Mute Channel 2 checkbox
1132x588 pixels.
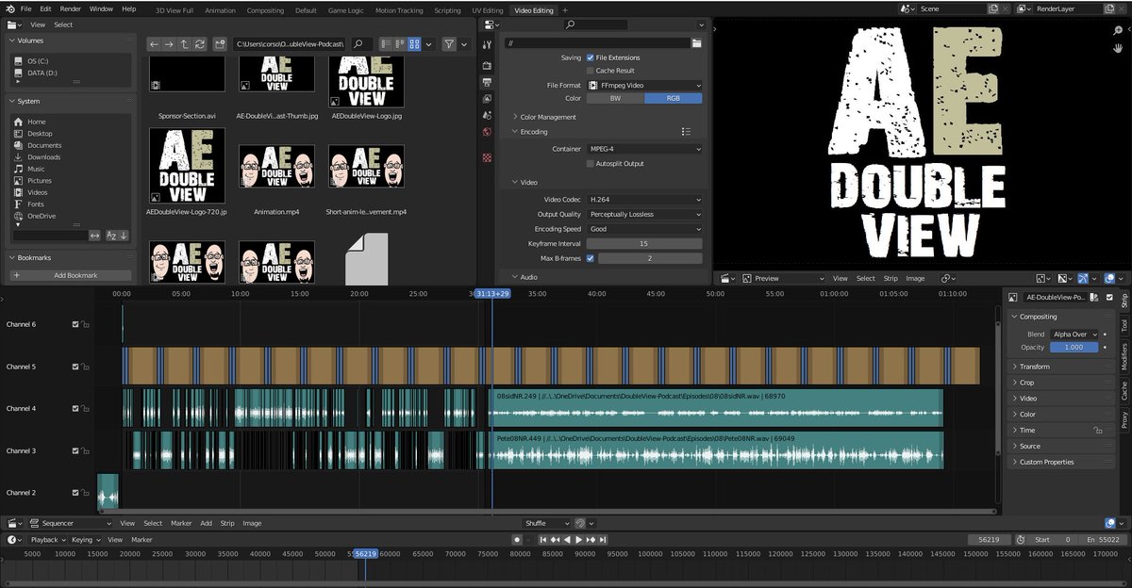[75, 493]
